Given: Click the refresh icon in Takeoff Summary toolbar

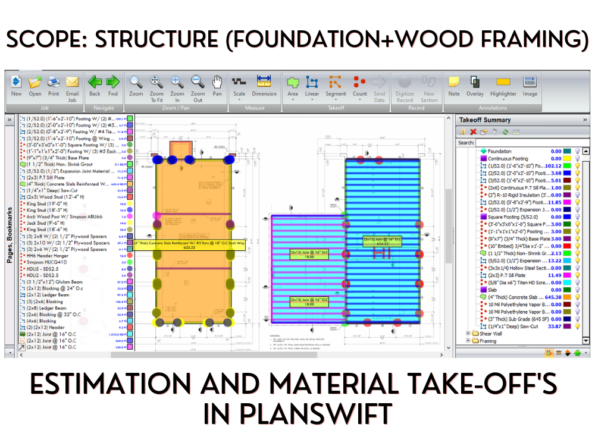Looking at the screenshot, I should [x=504, y=131].
